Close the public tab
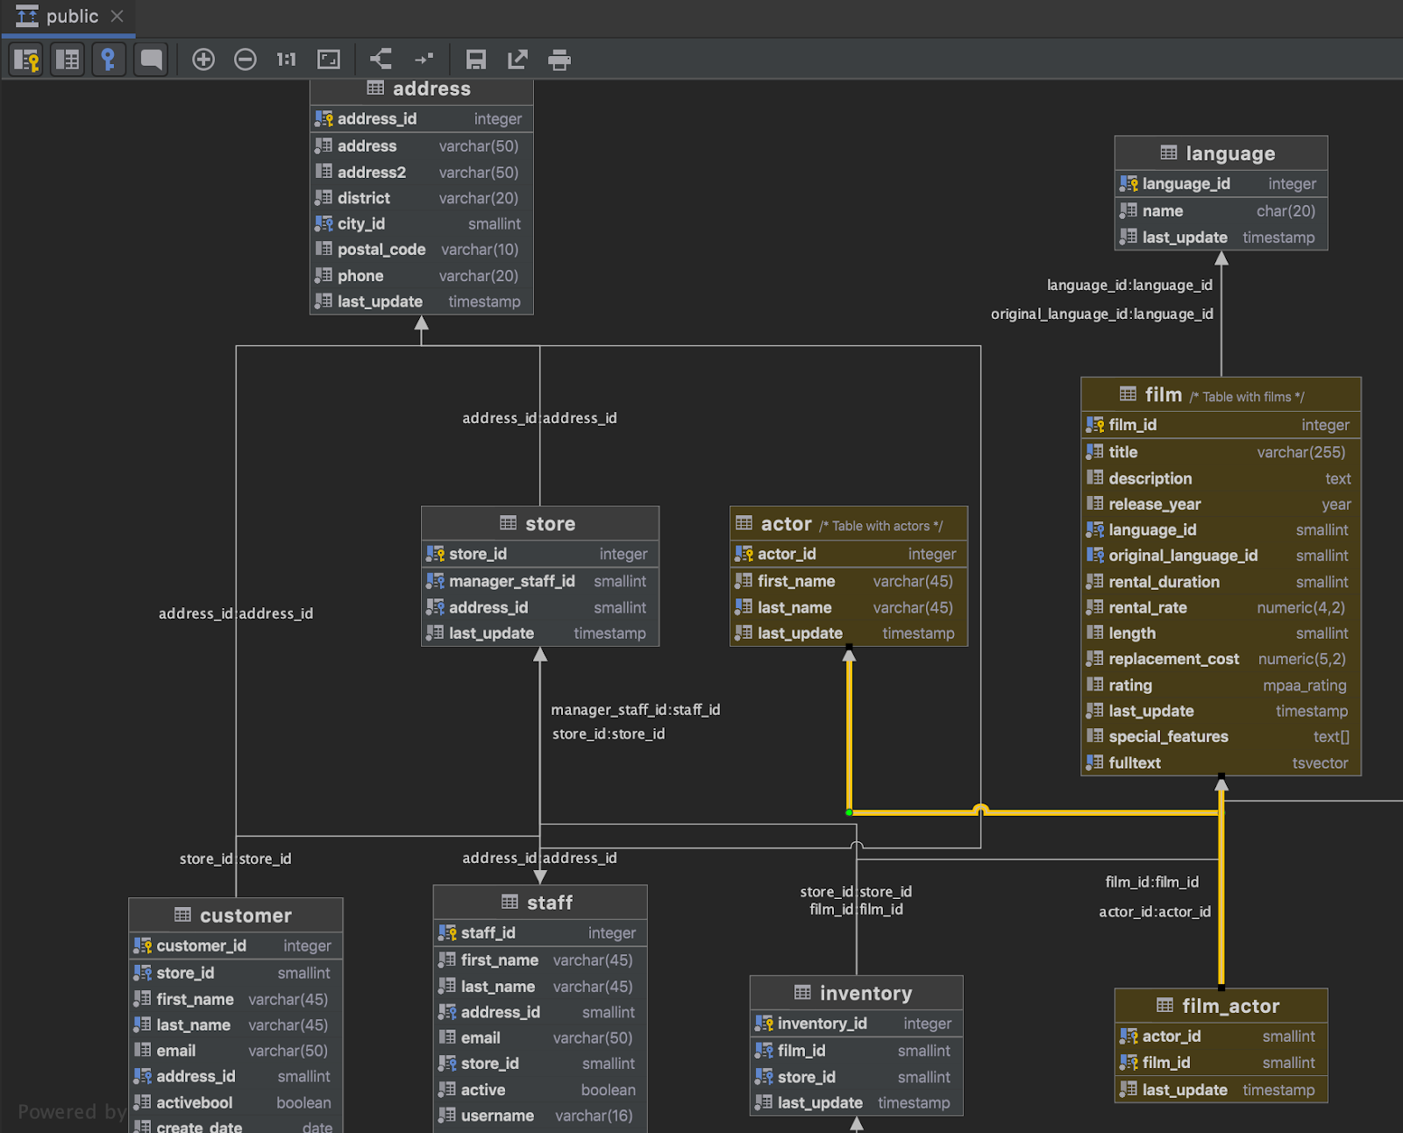Image resolution: width=1403 pixels, height=1133 pixels. (118, 17)
